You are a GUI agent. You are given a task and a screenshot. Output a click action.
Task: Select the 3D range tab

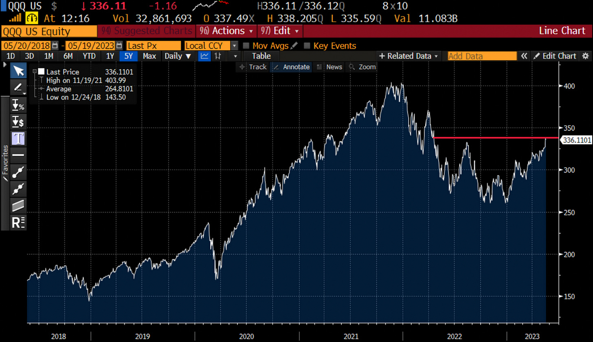(x=29, y=56)
